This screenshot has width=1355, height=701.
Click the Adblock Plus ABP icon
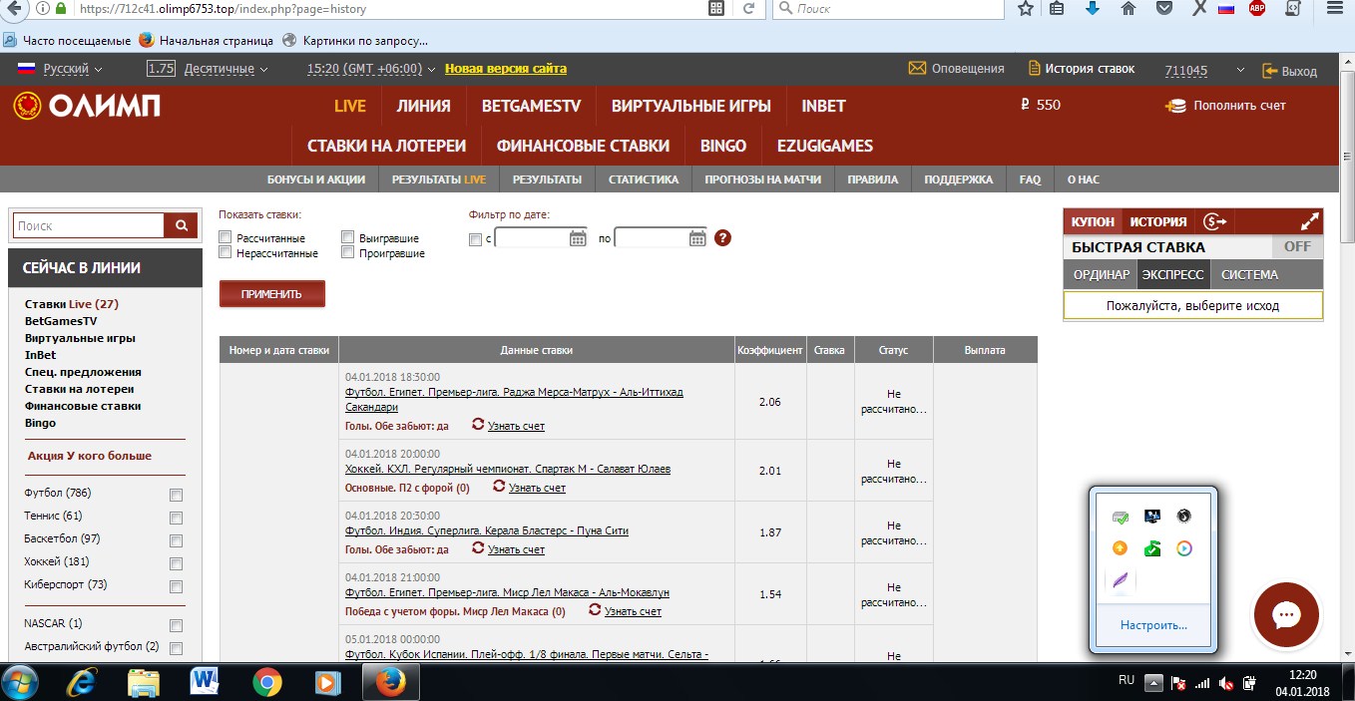(1257, 9)
